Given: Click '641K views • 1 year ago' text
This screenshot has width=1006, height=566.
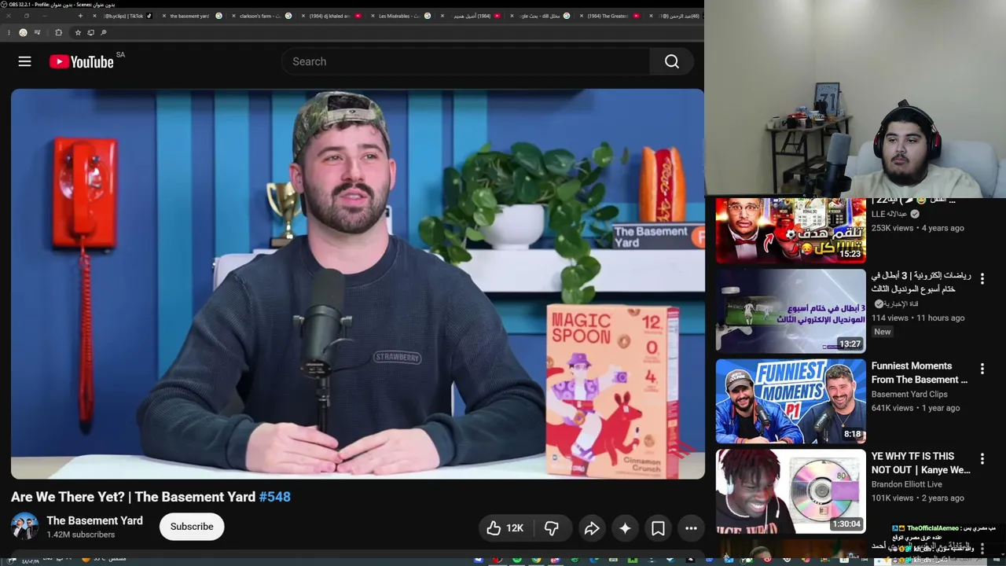Looking at the screenshot, I should click(915, 408).
